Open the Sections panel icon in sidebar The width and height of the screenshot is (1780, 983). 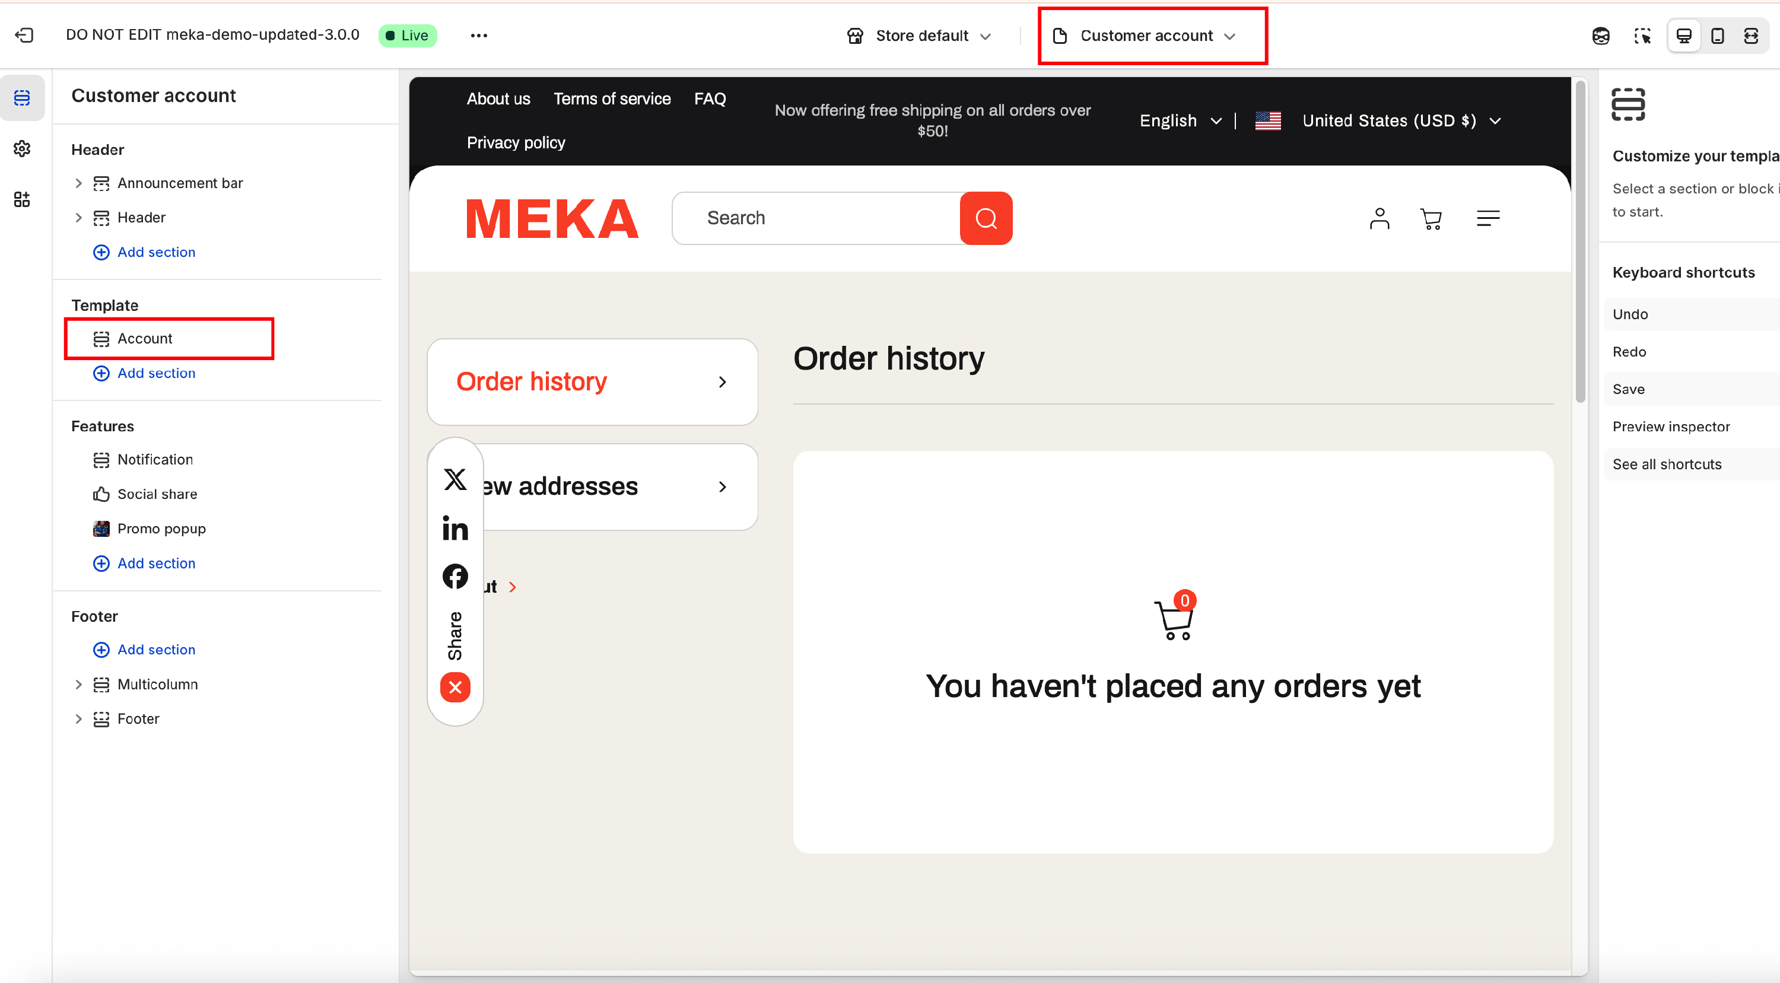[22, 97]
